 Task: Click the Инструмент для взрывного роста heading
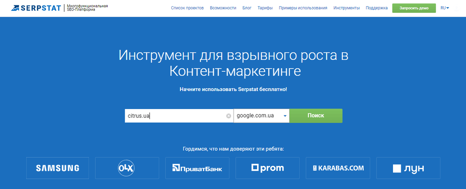[233, 63]
